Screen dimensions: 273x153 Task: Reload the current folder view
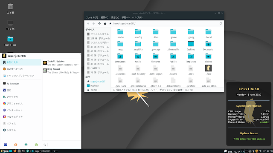(x=221, y=24)
